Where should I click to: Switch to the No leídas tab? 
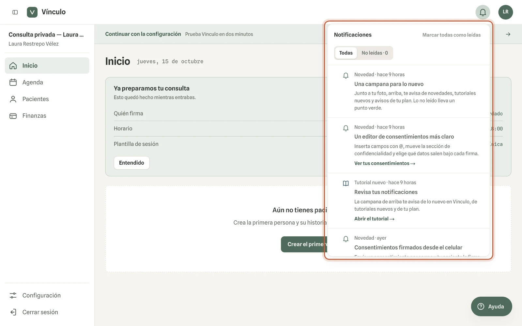click(375, 53)
